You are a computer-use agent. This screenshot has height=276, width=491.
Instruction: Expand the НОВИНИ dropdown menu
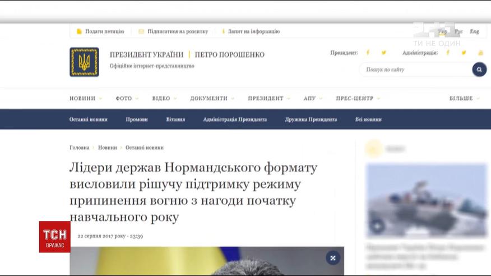[85, 98]
